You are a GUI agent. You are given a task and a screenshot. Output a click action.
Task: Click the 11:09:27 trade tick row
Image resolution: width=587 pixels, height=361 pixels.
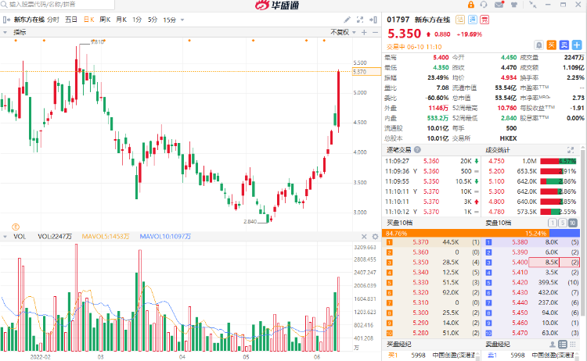pyautogui.click(x=432, y=161)
